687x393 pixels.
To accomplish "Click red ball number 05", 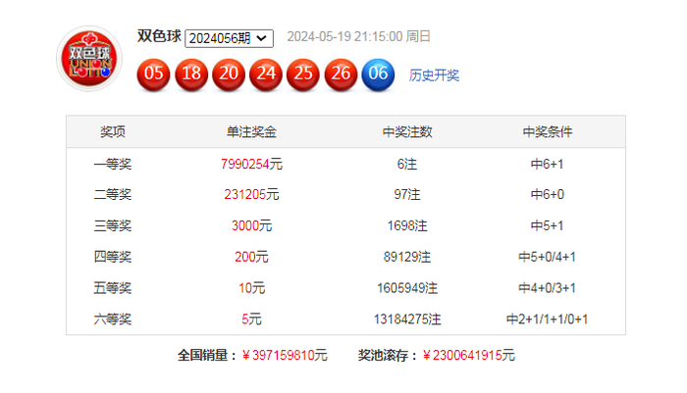I will click(x=153, y=74).
